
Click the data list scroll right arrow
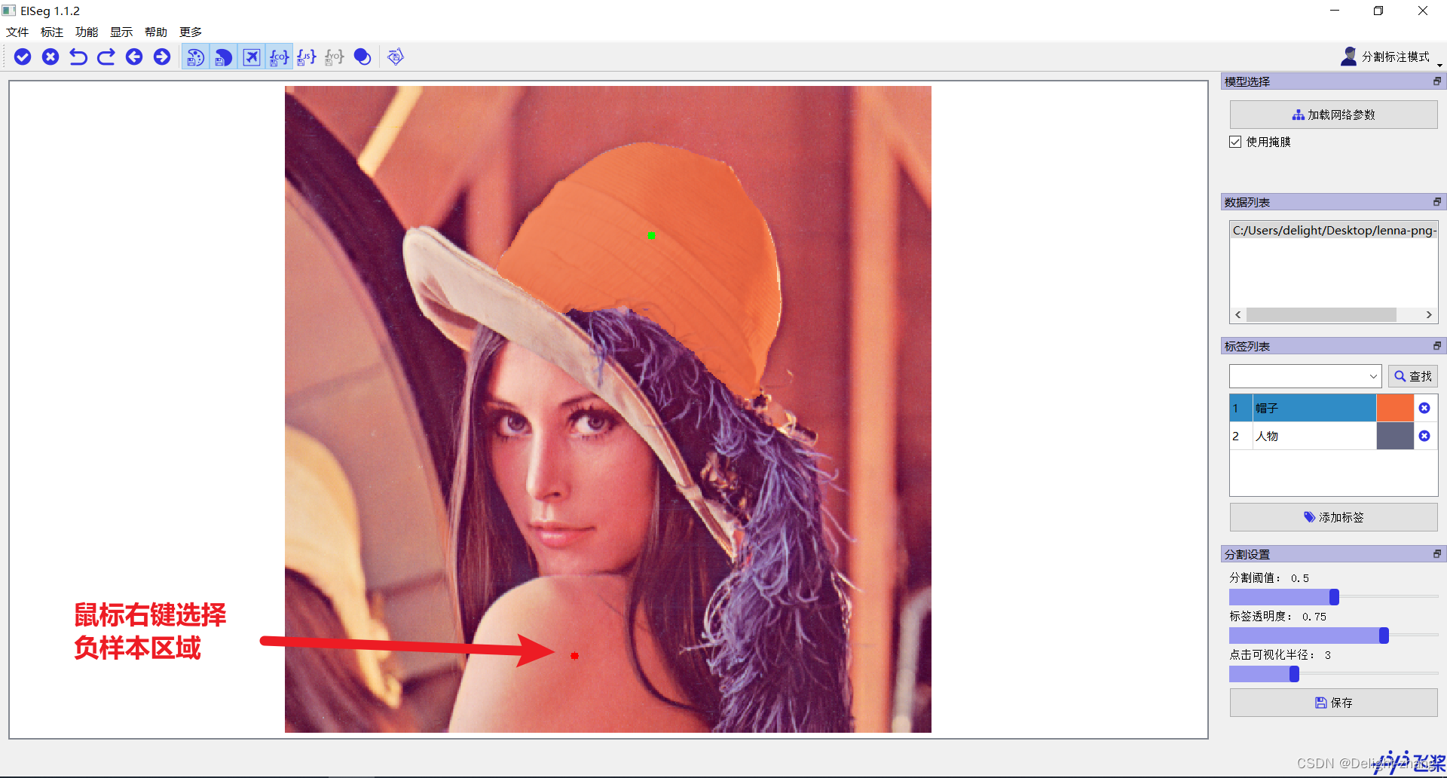1429,314
